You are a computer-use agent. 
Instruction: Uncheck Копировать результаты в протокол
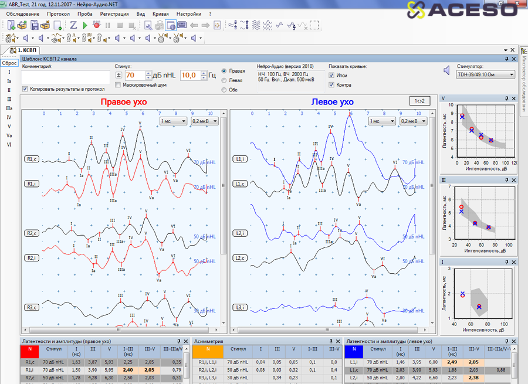coord(25,89)
